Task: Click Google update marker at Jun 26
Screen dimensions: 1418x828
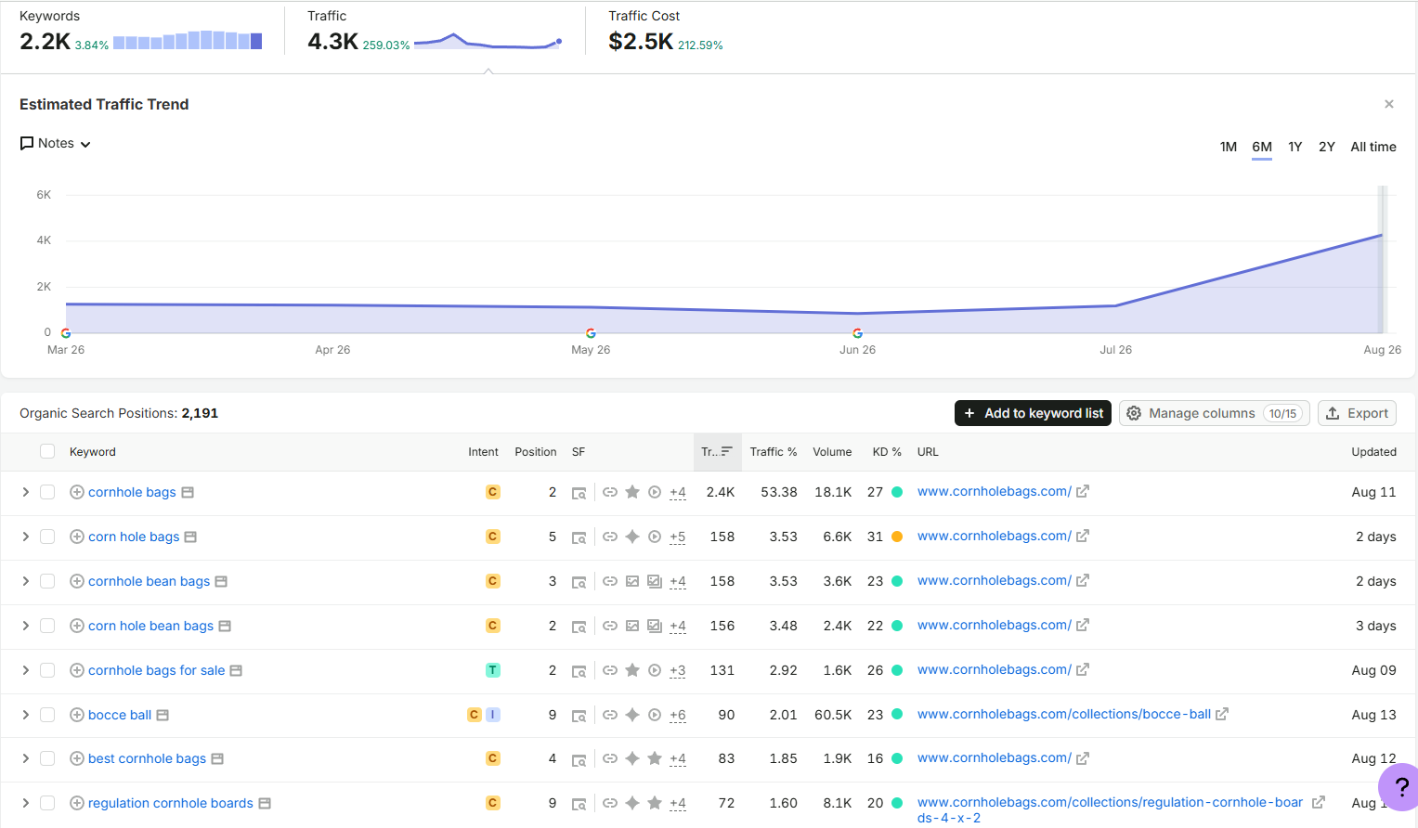Action: (x=857, y=332)
